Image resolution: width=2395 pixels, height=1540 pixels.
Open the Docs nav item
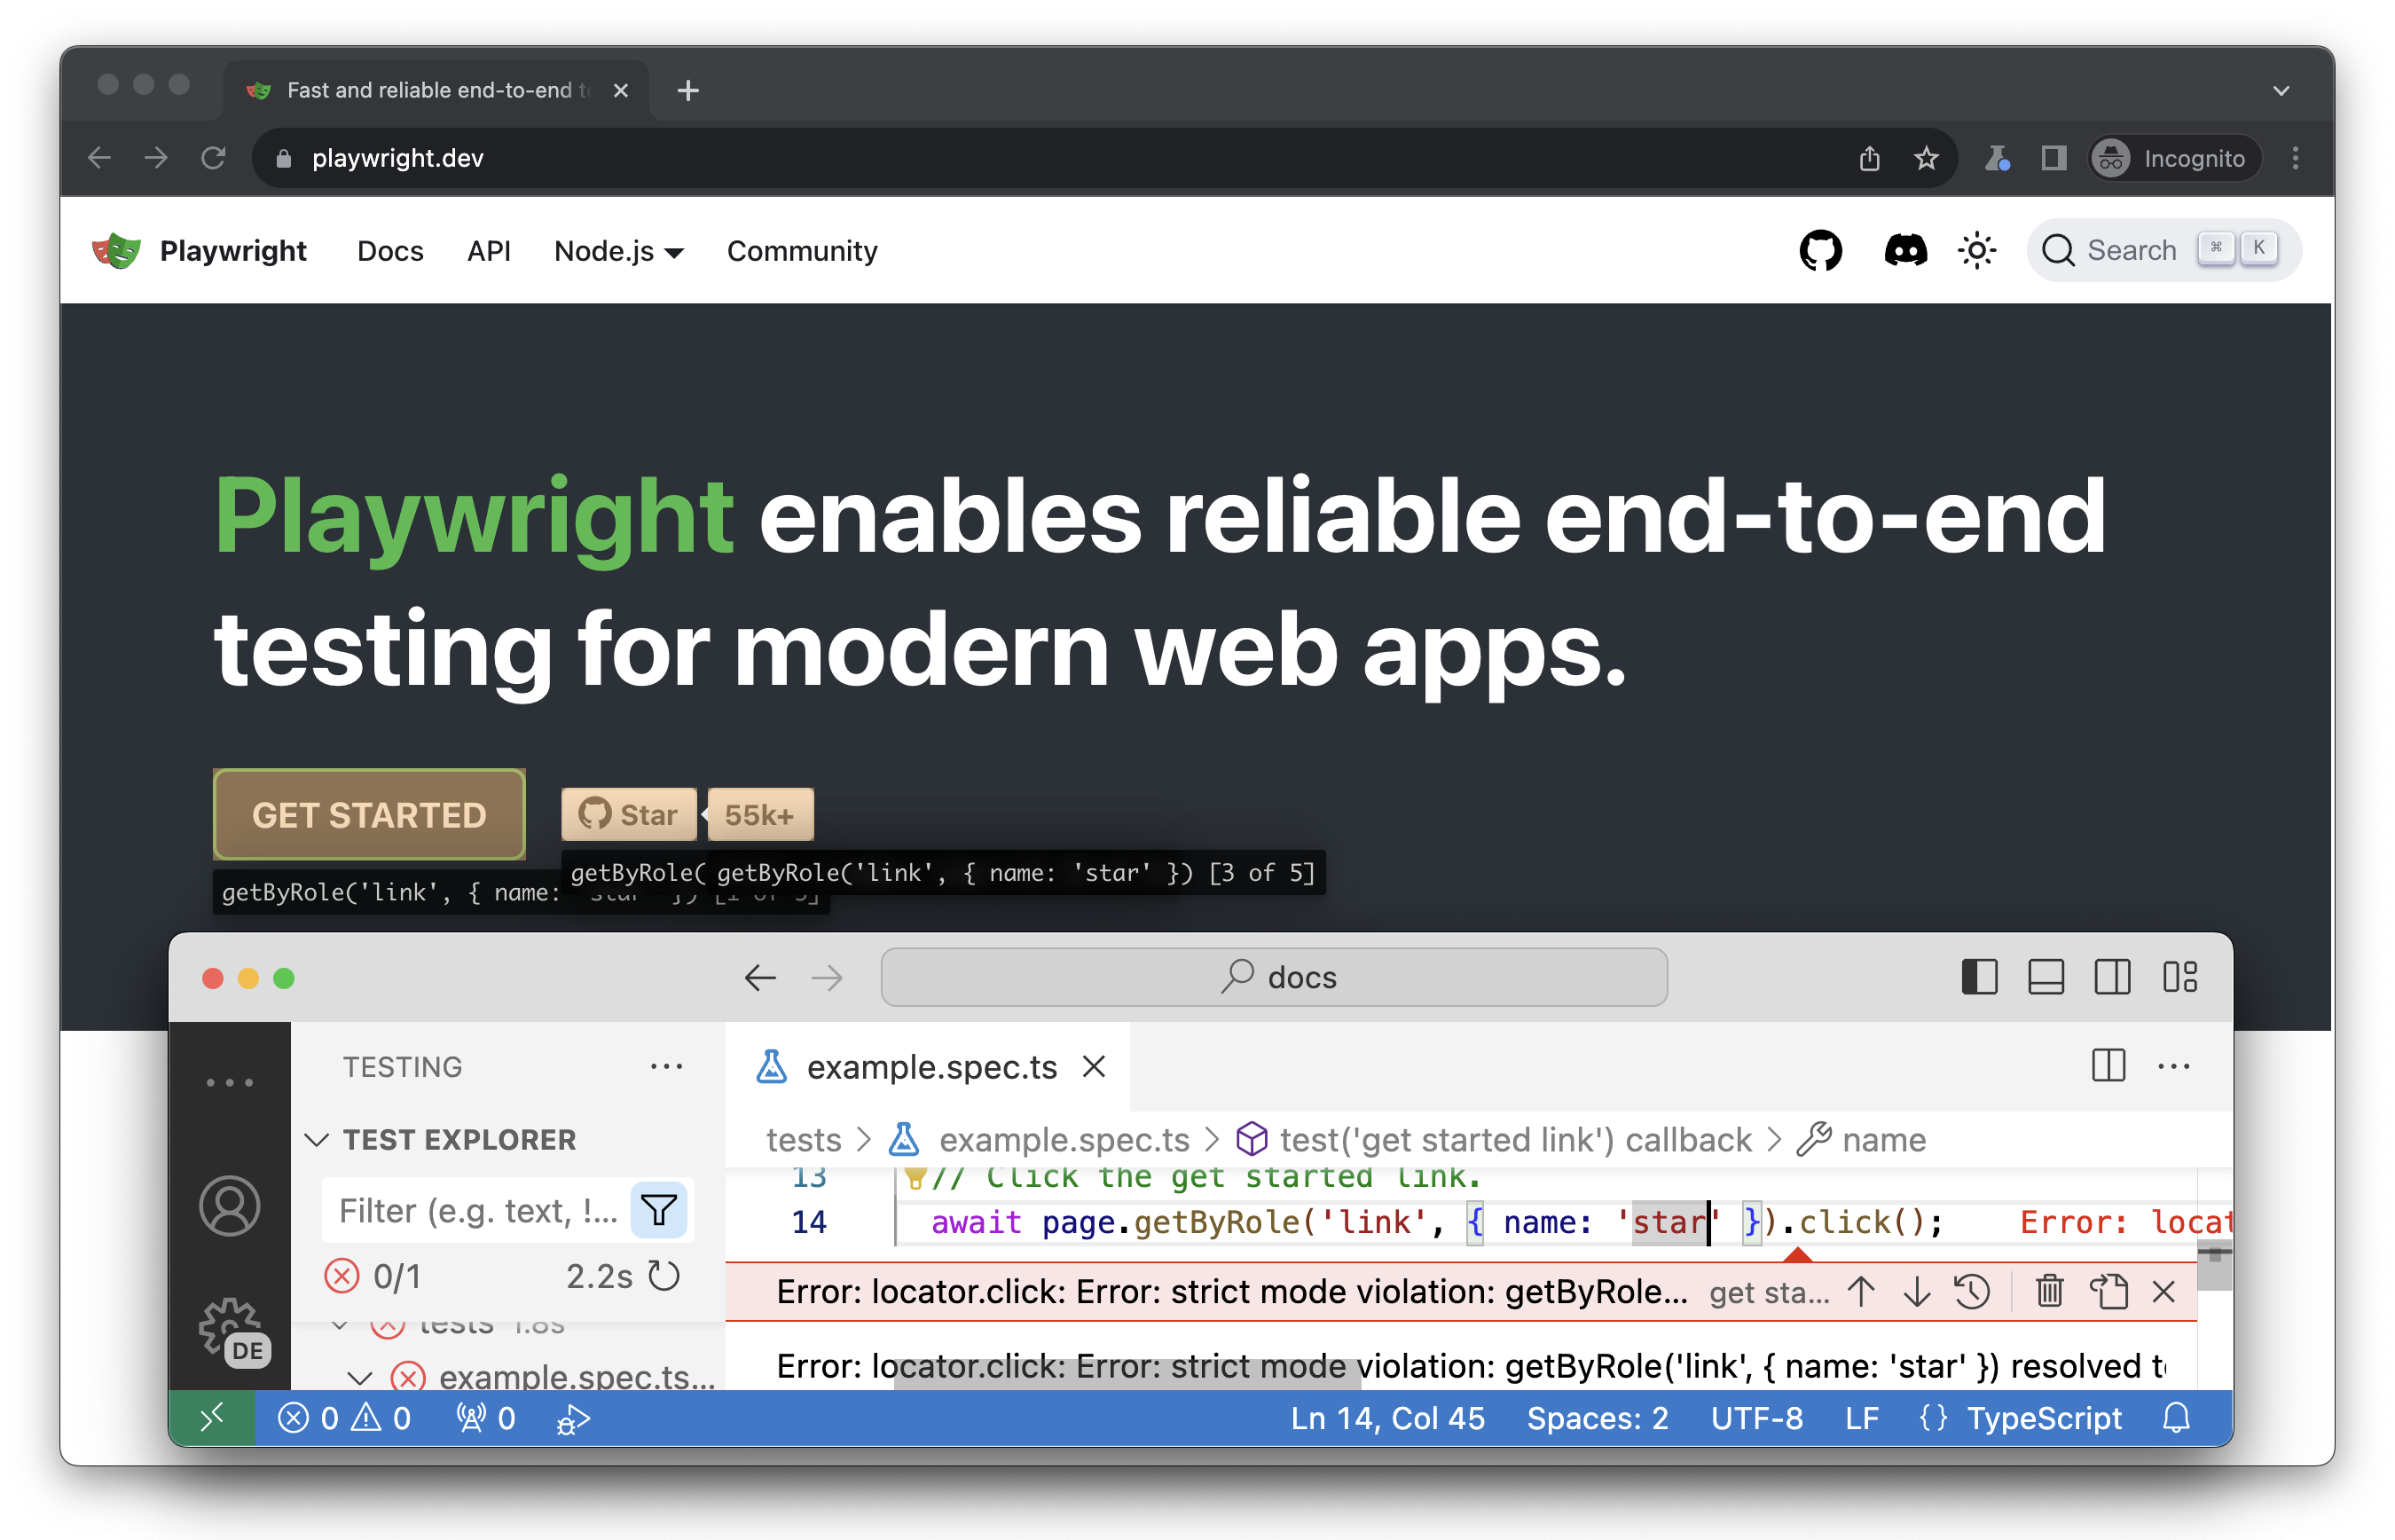point(390,251)
